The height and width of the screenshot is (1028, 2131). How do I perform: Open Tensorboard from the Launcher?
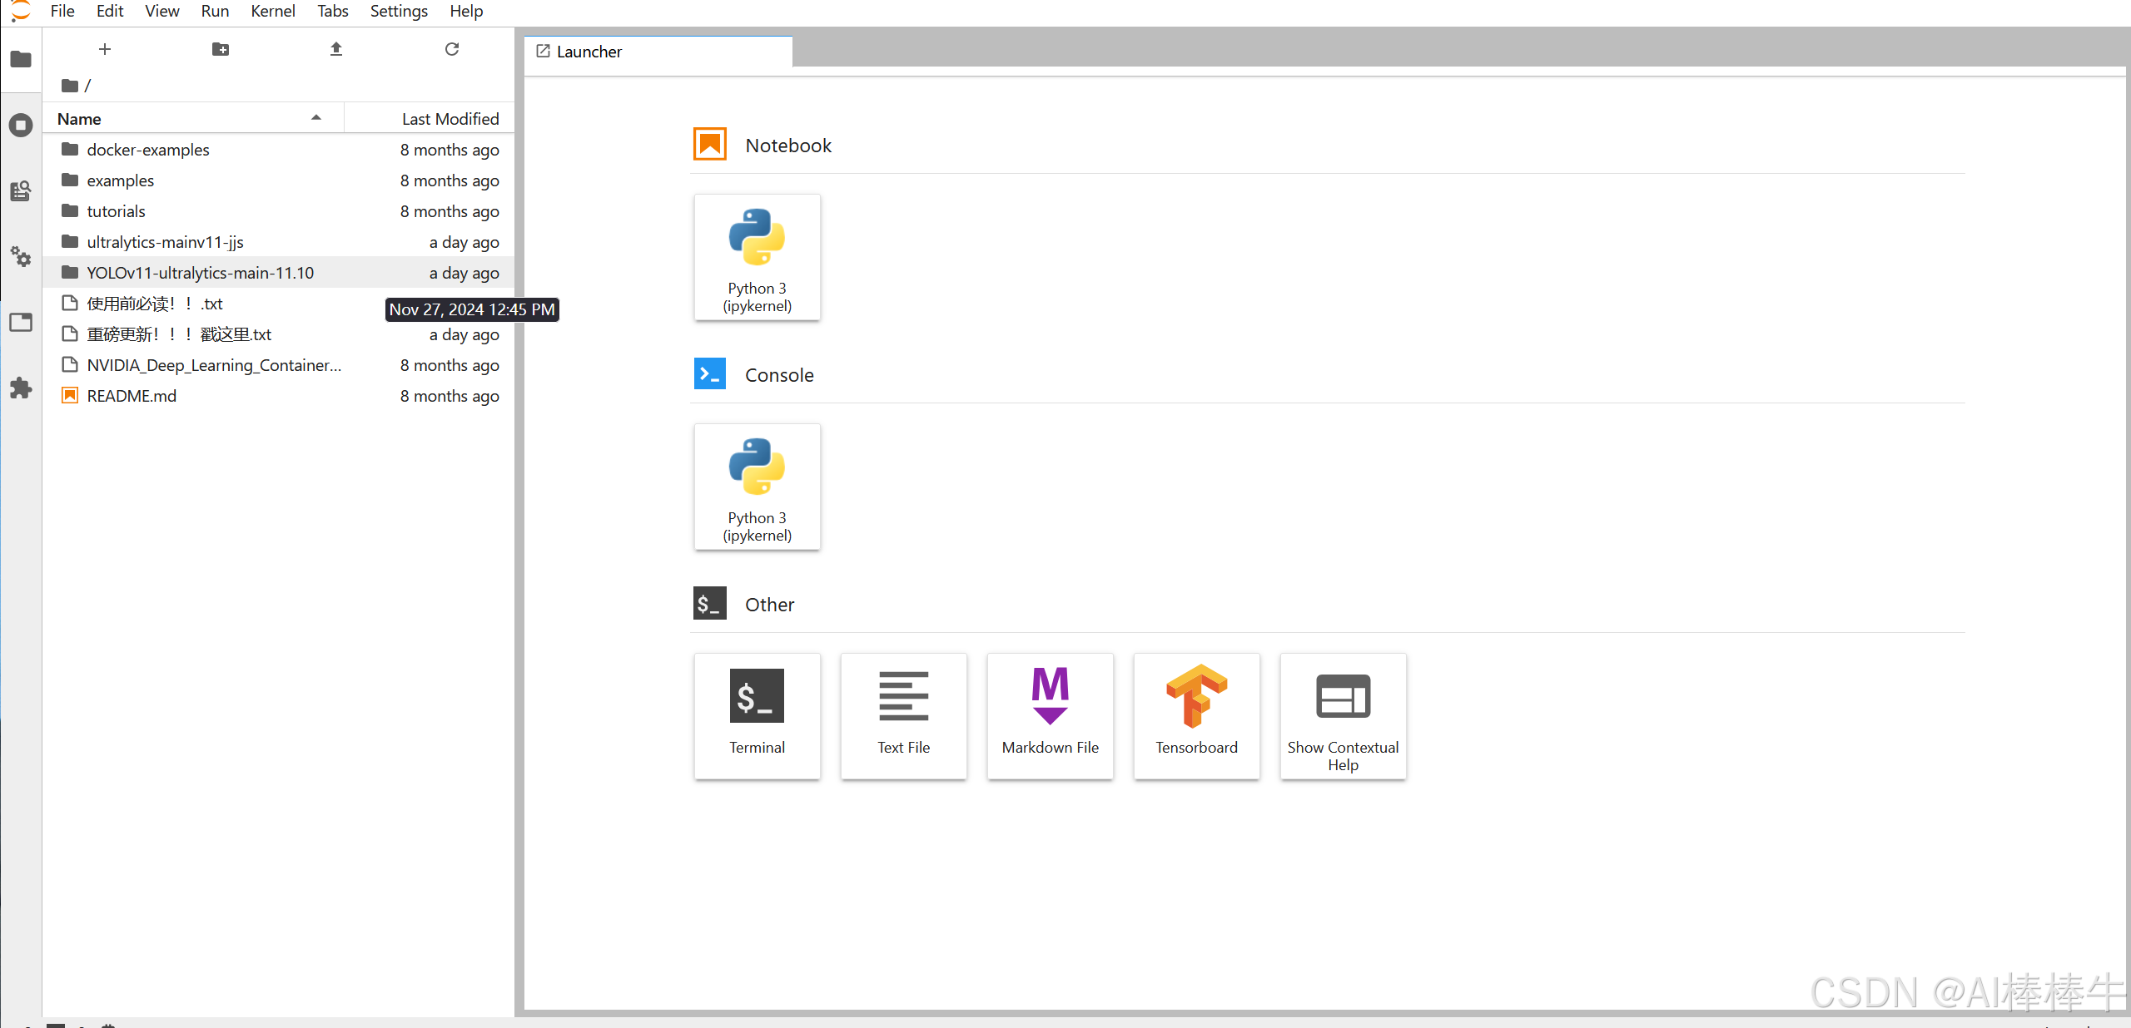(1196, 716)
